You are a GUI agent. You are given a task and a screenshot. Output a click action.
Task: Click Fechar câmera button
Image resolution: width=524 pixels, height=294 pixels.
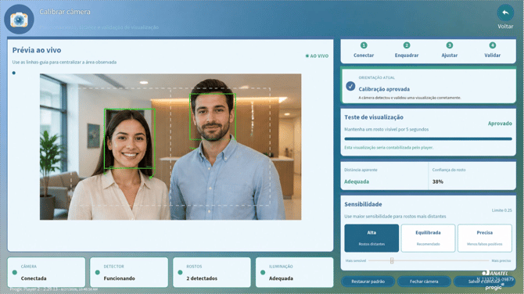[x=424, y=281]
